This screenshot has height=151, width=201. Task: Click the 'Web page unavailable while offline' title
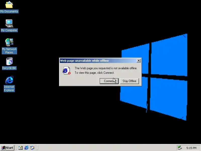coord(84,61)
